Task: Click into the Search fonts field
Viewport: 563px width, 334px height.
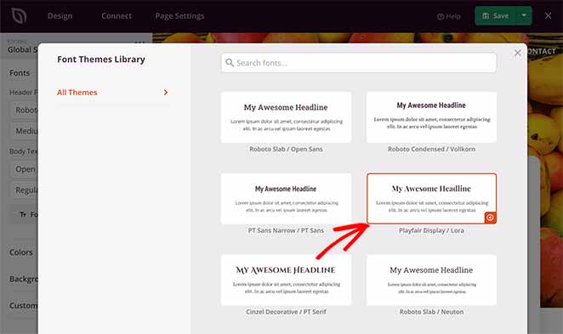Action: pos(359,63)
